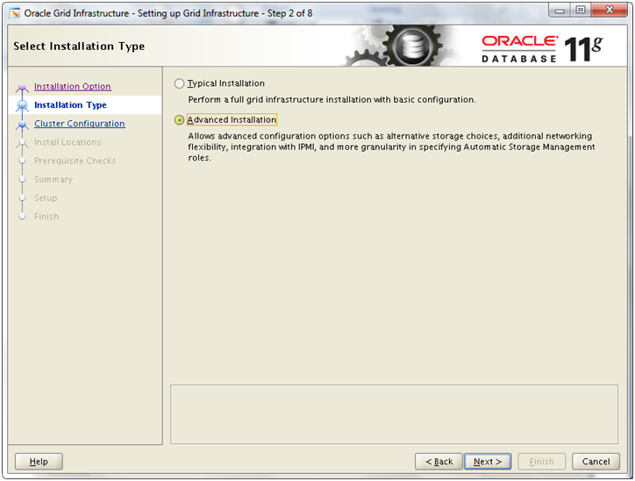Click the Cancel button
The image size is (635, 481).
click(x=596, y=461)
